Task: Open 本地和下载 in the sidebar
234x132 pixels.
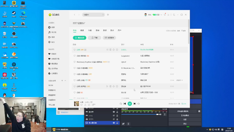Action: (x=54, y=59)
